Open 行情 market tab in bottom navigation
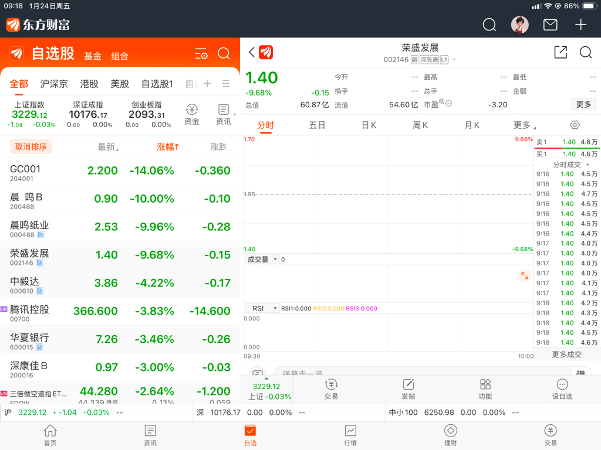The height and width of the screenshot is (450, 601). click(x=350, y=435)
